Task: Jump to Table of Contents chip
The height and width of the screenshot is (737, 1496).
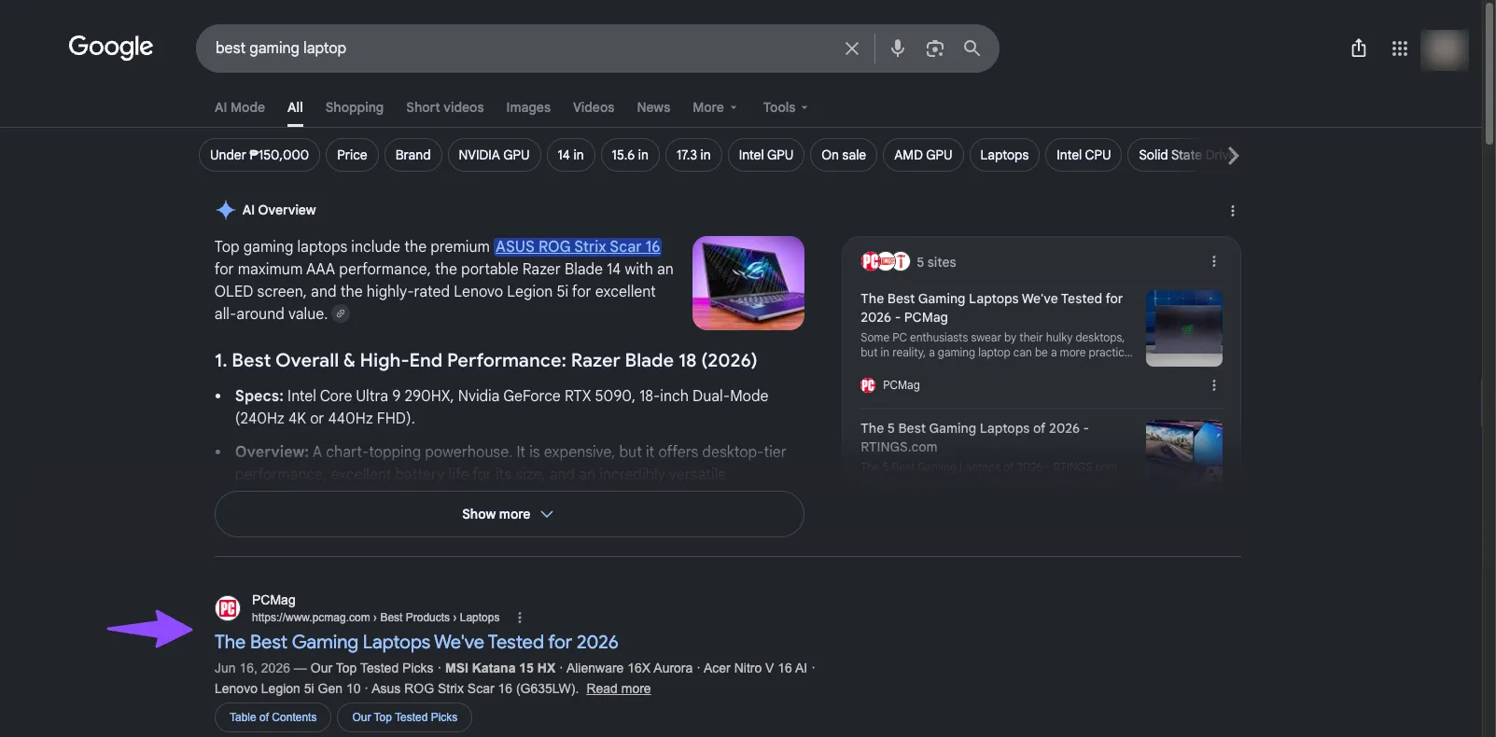Action: point(273,717)
